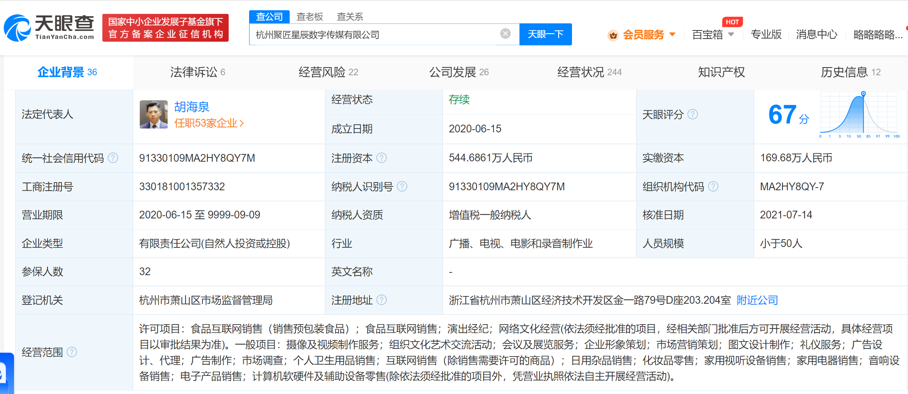Open 附近公司 link
Image resolution: width=908 pixels, height=394 pixels.
click(x=757, y=300)
